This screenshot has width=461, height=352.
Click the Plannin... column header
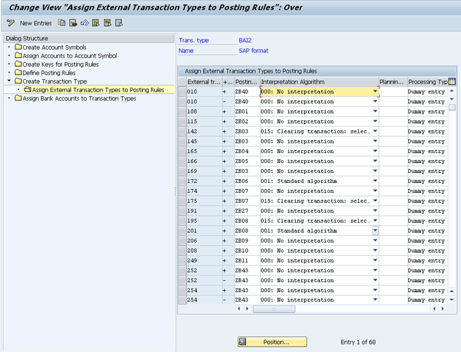[x=393, y=82]
